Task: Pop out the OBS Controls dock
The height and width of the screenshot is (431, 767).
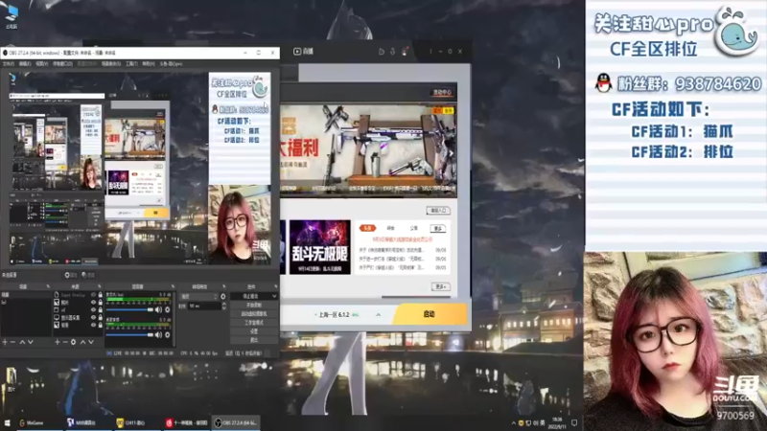Action: pyautogui.click(x=276, y=286)
